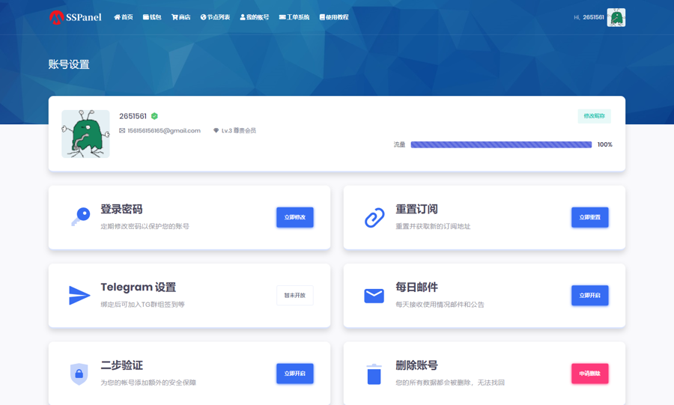
Task: Click the trash can icon beside 删除账号
Action: click(374, 374)
